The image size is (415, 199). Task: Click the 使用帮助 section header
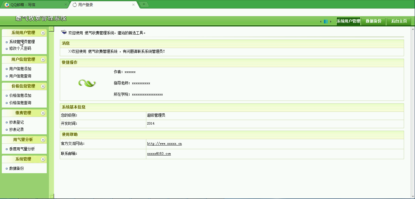(x=232, y=135)
